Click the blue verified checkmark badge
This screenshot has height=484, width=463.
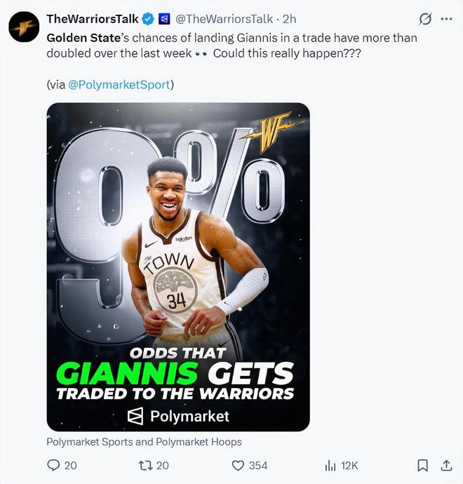[x=149, y=19]
